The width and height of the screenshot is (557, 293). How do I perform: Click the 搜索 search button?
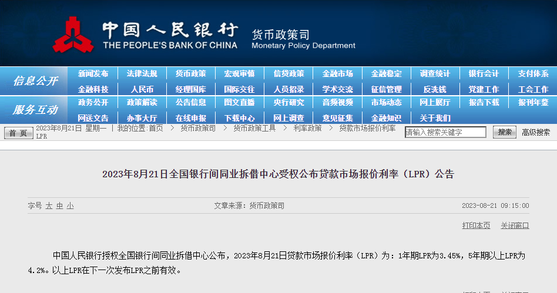[505, 133]
